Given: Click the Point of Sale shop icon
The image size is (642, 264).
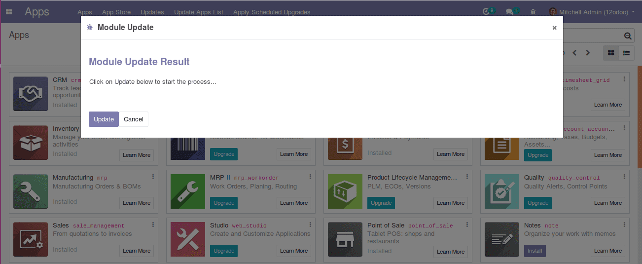Looking at the screenshot, I should 345,239.
